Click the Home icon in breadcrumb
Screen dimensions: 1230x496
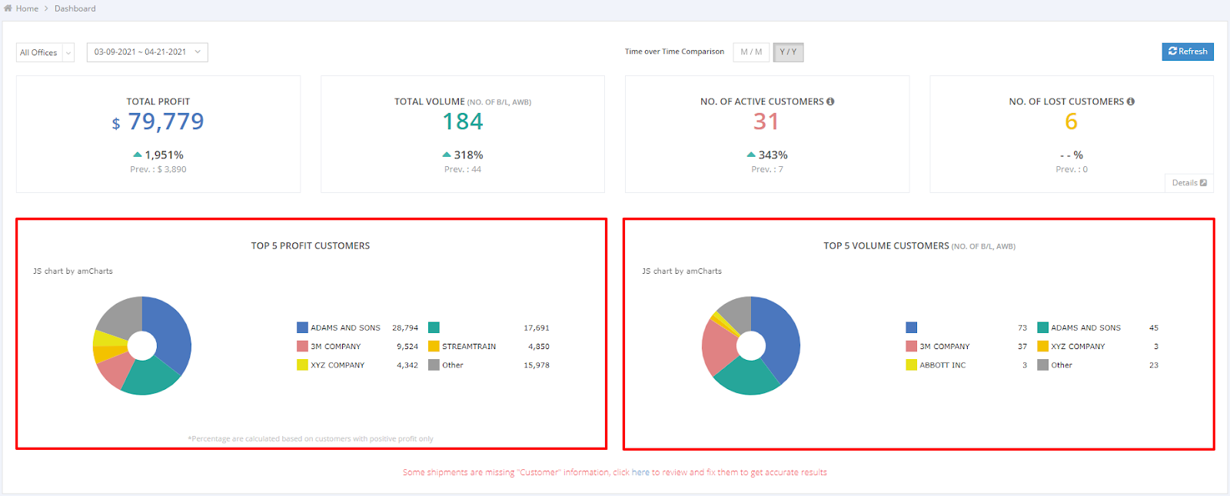(x=8, y=8)
